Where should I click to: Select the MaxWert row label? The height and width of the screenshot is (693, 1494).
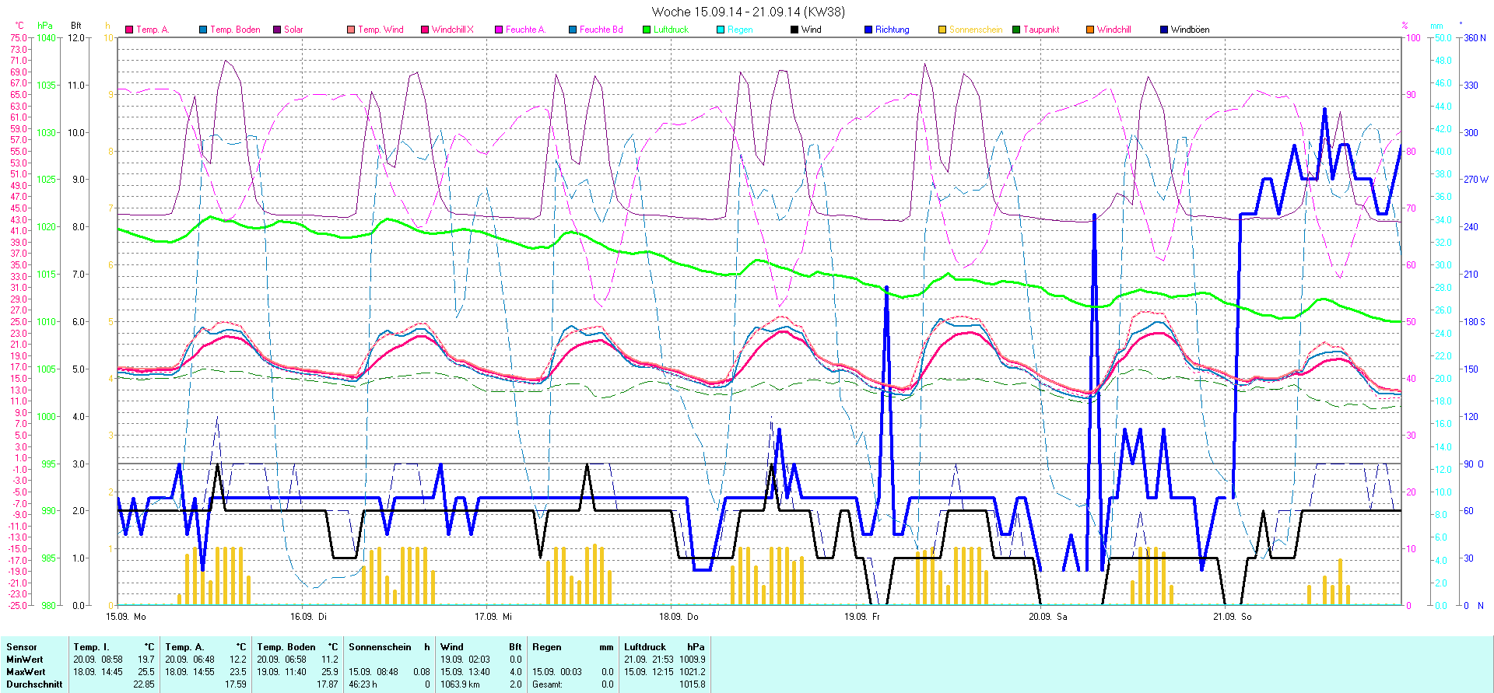point(26,672)
